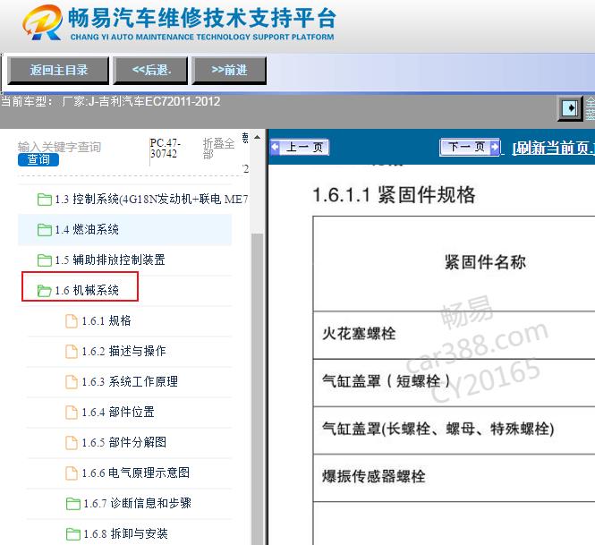595x545 pixels.
Task: Return to main catalog with 返回主目录
Action: point(58,70)
